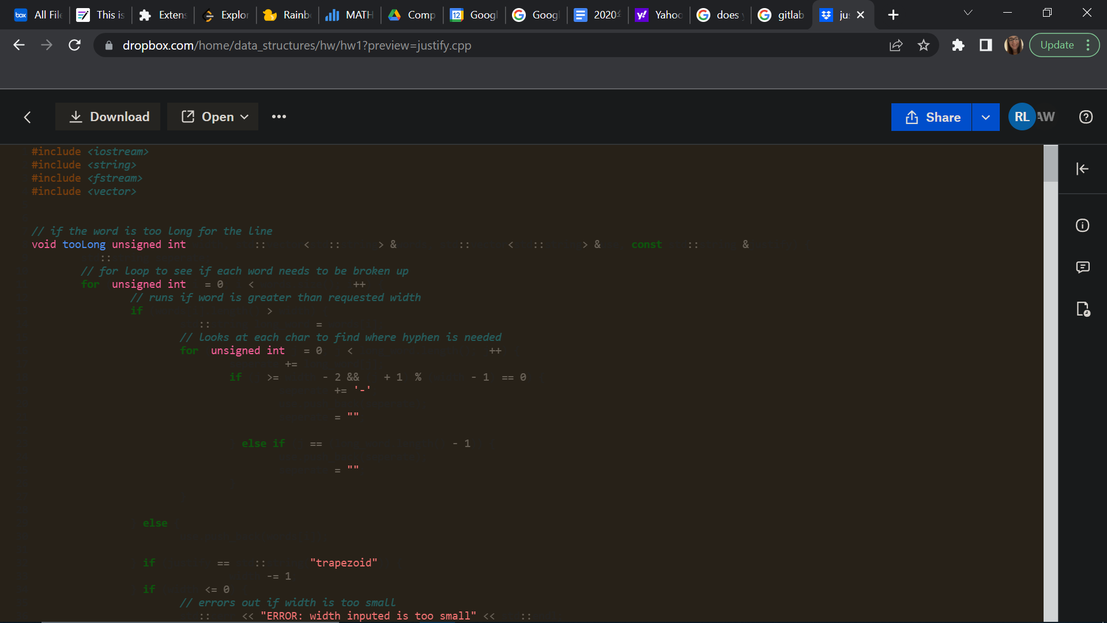Go back using Dropbox's back chevron
Screen dimensions: 1107x623
27,117
